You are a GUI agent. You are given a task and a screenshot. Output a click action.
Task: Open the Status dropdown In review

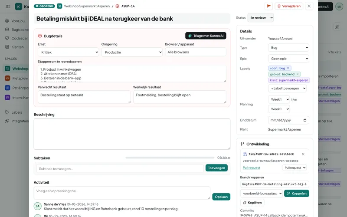[261, 18]
